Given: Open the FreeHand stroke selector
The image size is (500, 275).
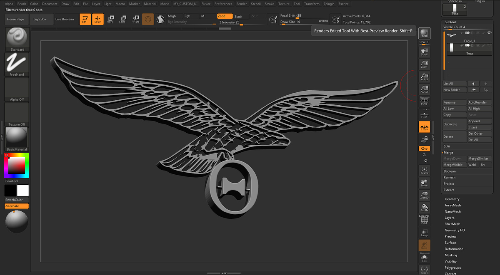Looking at the screenshot, I should (17, 64).
